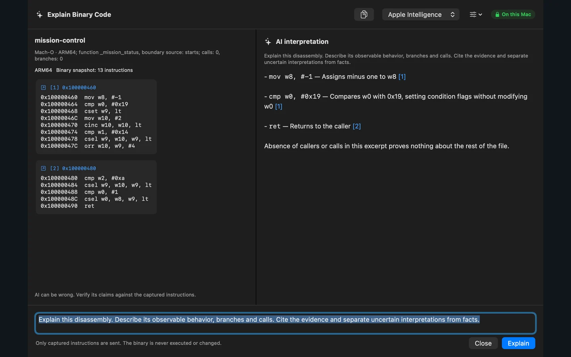The height and width of the screenshot is (357, 571).
Task: Follow the [1] 0x100000460 block header link
Action: click(73, 88)
